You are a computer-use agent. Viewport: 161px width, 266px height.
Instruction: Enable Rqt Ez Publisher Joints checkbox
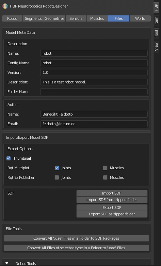[57, 177]
